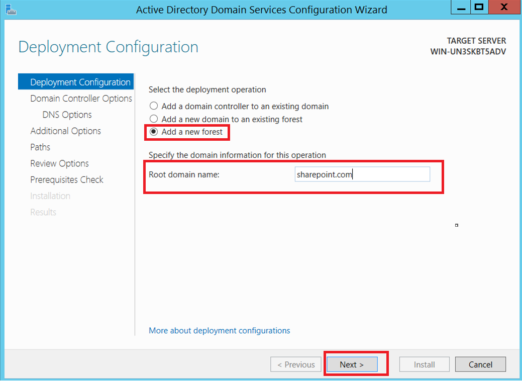The image size is (522, 381).
Task: Click Specify the domain information text
Action: (x=237, y=155)
